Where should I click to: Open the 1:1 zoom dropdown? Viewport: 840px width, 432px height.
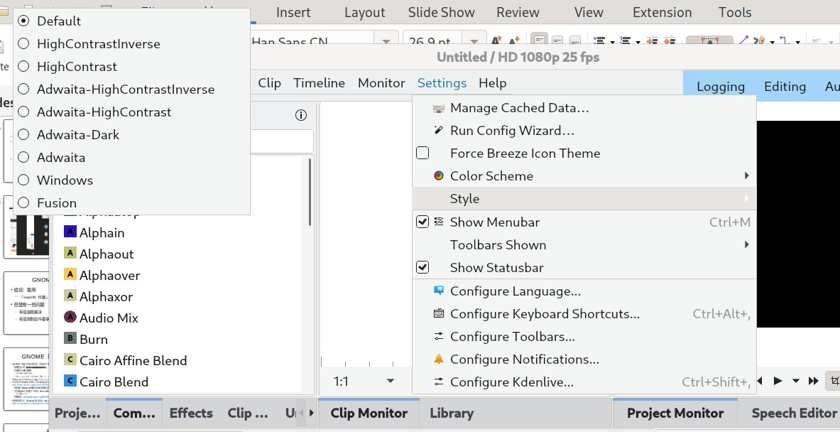(x=390, y=382)
